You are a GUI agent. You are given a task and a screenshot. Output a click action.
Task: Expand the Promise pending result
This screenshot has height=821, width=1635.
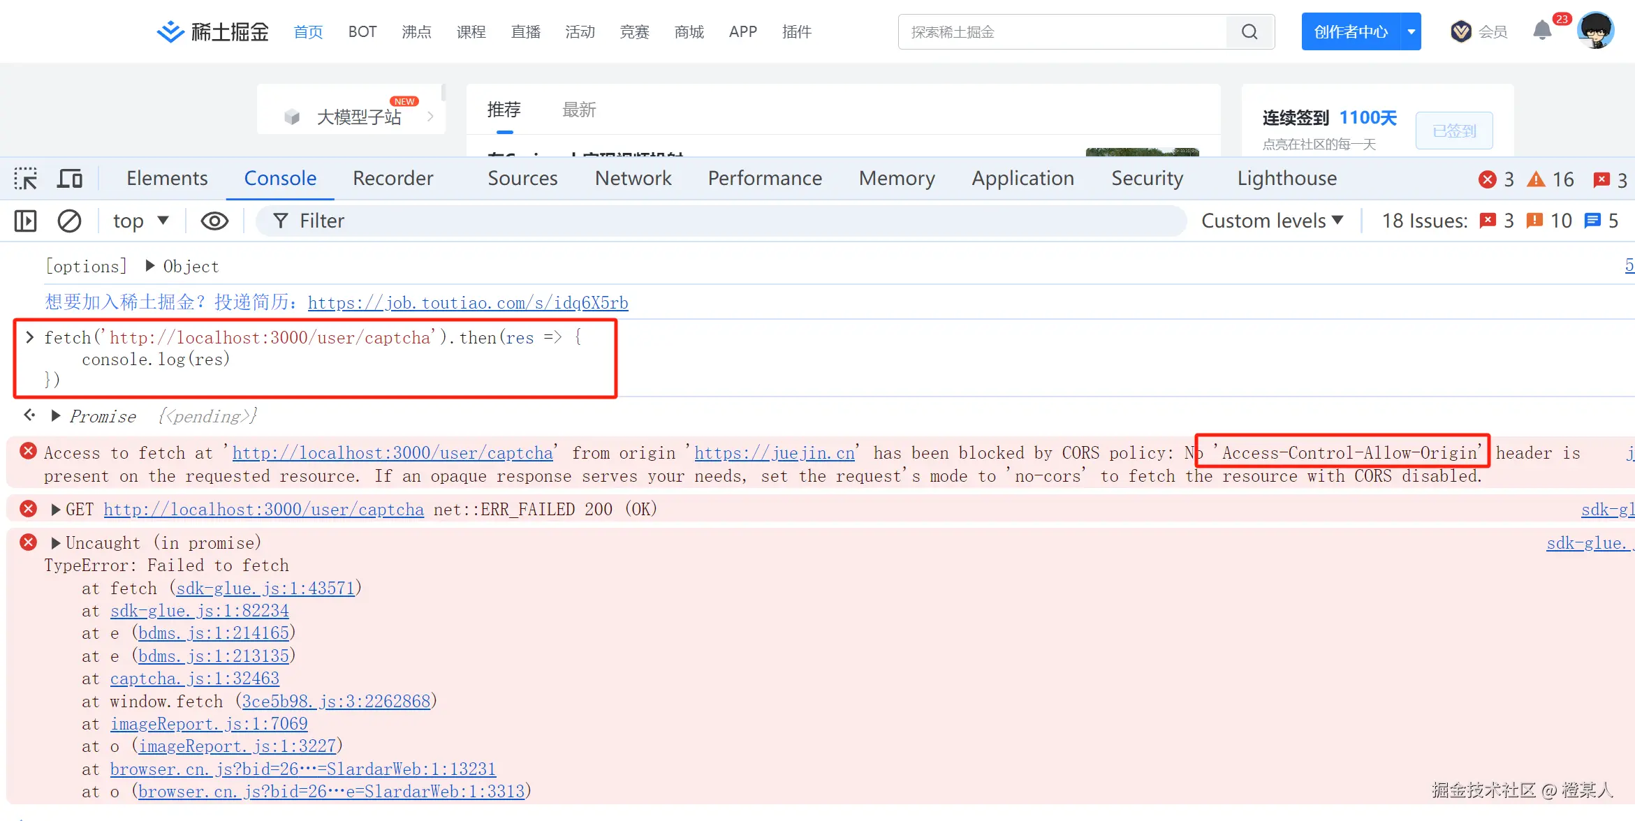tap(56, 416)
